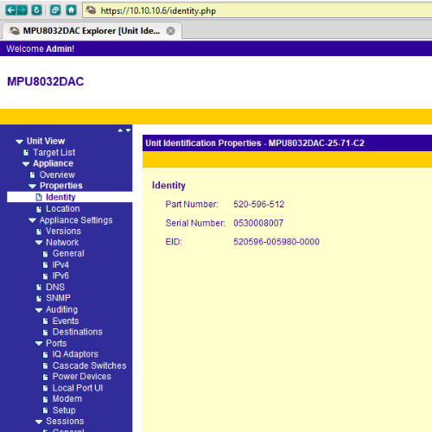Screen dimensions: 432x432
Task: Collapse the Appliance Settings node
Action: click(x=33, y=220)
